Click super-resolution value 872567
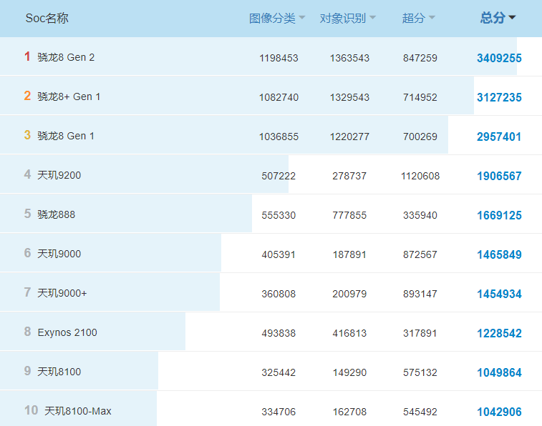The image size is (542, 426). click(x=420, y=254)
